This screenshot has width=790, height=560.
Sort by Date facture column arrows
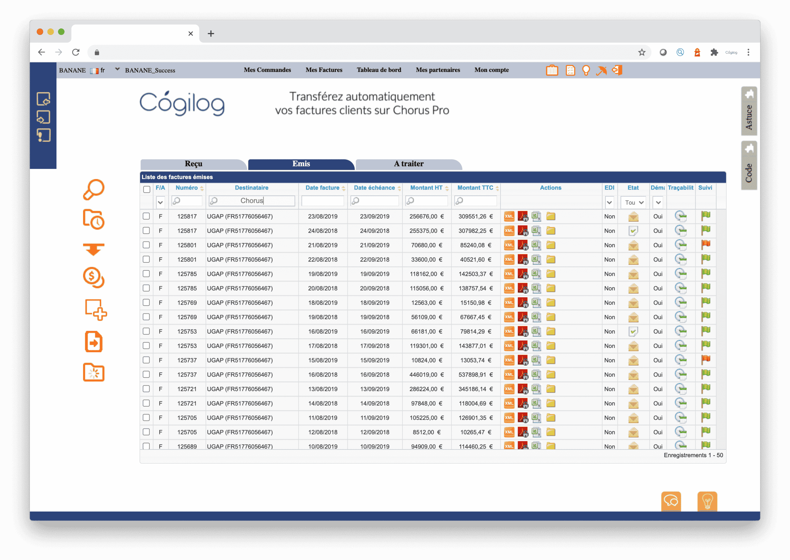coord(344,188)
